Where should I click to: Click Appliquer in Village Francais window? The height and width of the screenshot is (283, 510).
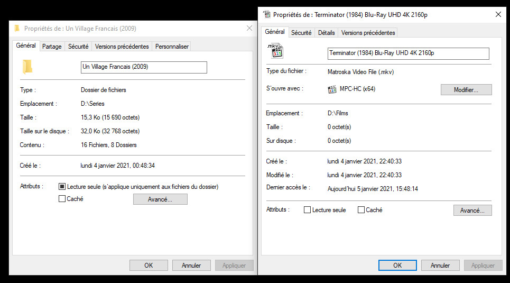coord(234,266)
